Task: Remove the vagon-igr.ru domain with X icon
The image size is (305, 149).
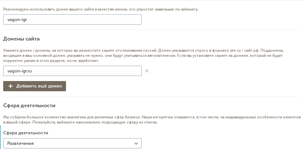Action: 147,71
